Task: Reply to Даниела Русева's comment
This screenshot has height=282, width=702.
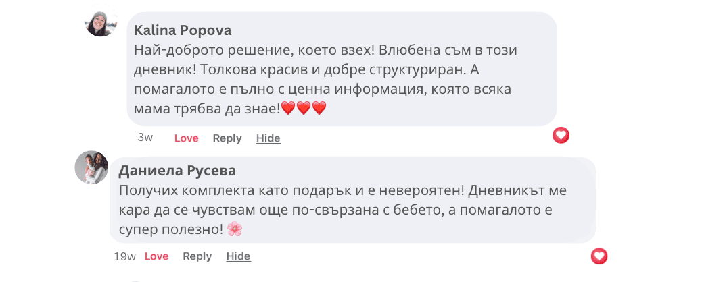Action: (x=197, y=256)
